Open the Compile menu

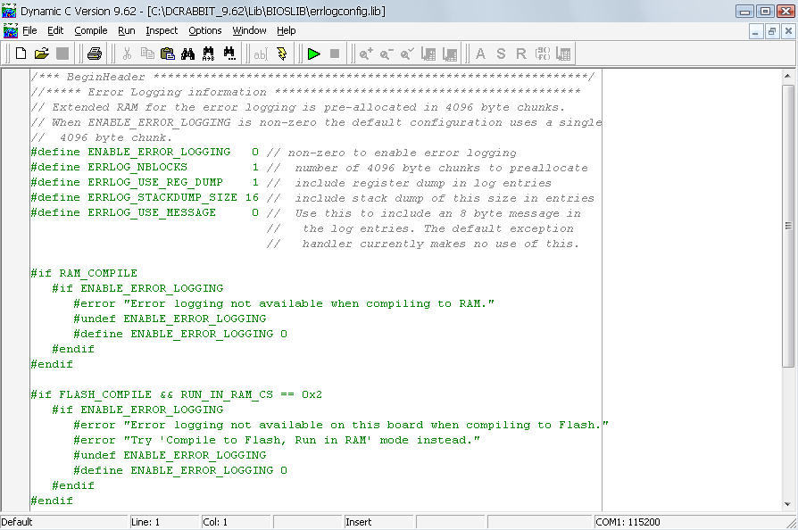90,30
